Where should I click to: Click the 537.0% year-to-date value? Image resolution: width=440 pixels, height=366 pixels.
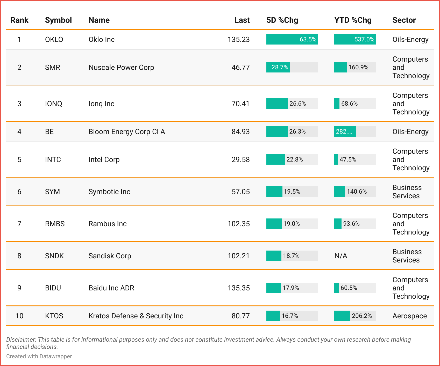[364, 39]
